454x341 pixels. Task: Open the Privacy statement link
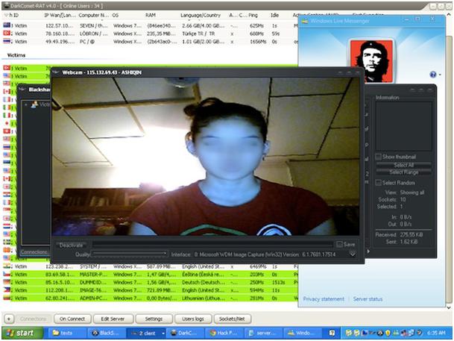click(x=324, y=299)
